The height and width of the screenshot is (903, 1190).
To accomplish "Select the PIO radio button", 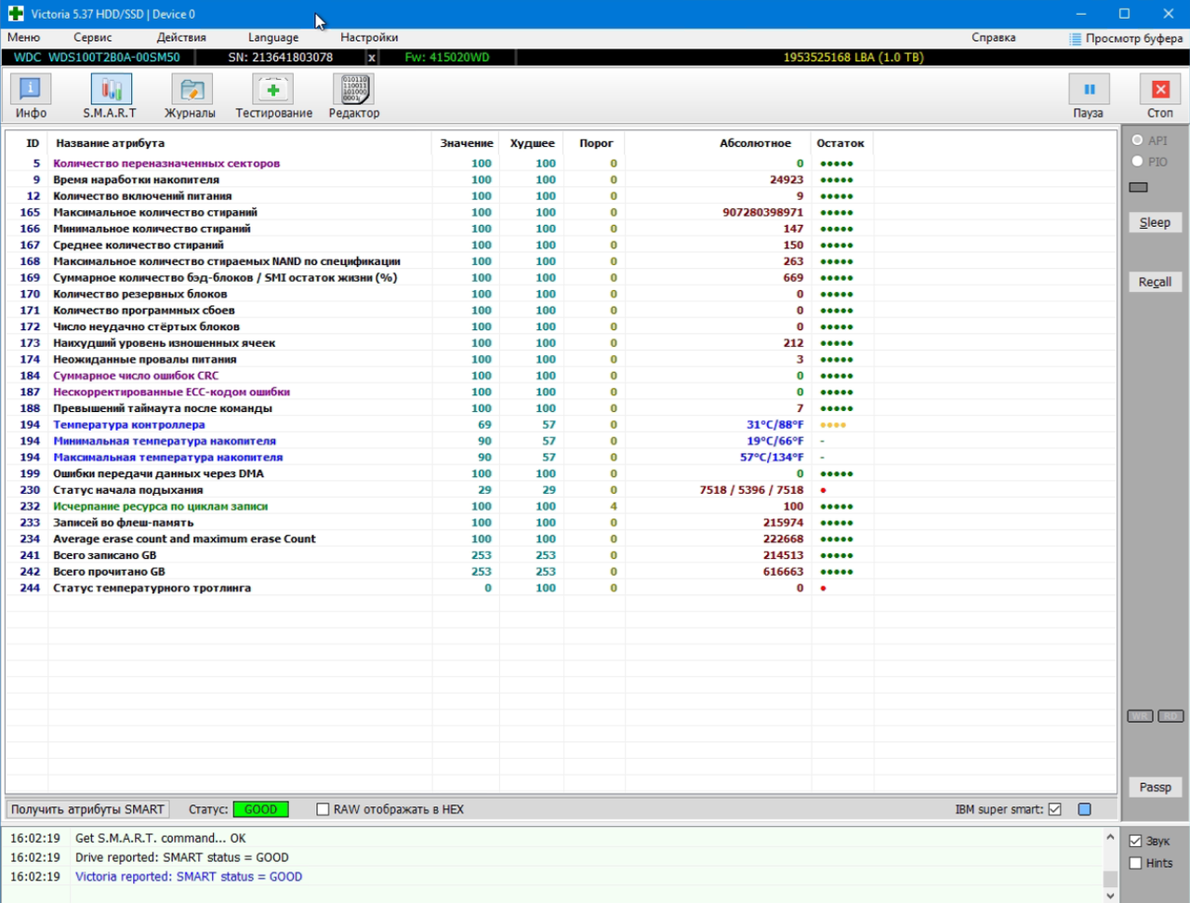I will pos(1137,162).
